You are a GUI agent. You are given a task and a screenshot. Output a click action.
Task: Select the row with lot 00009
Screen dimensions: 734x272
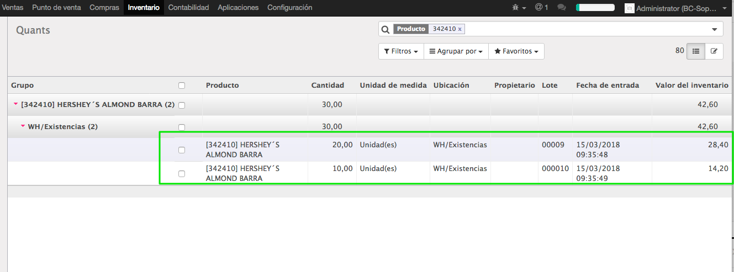tap(182, 150)
